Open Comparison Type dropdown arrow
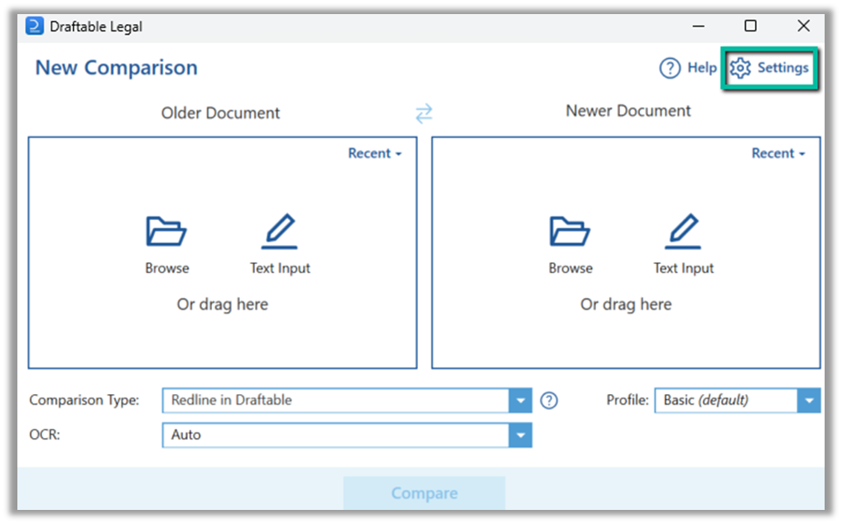 [520, 401]
